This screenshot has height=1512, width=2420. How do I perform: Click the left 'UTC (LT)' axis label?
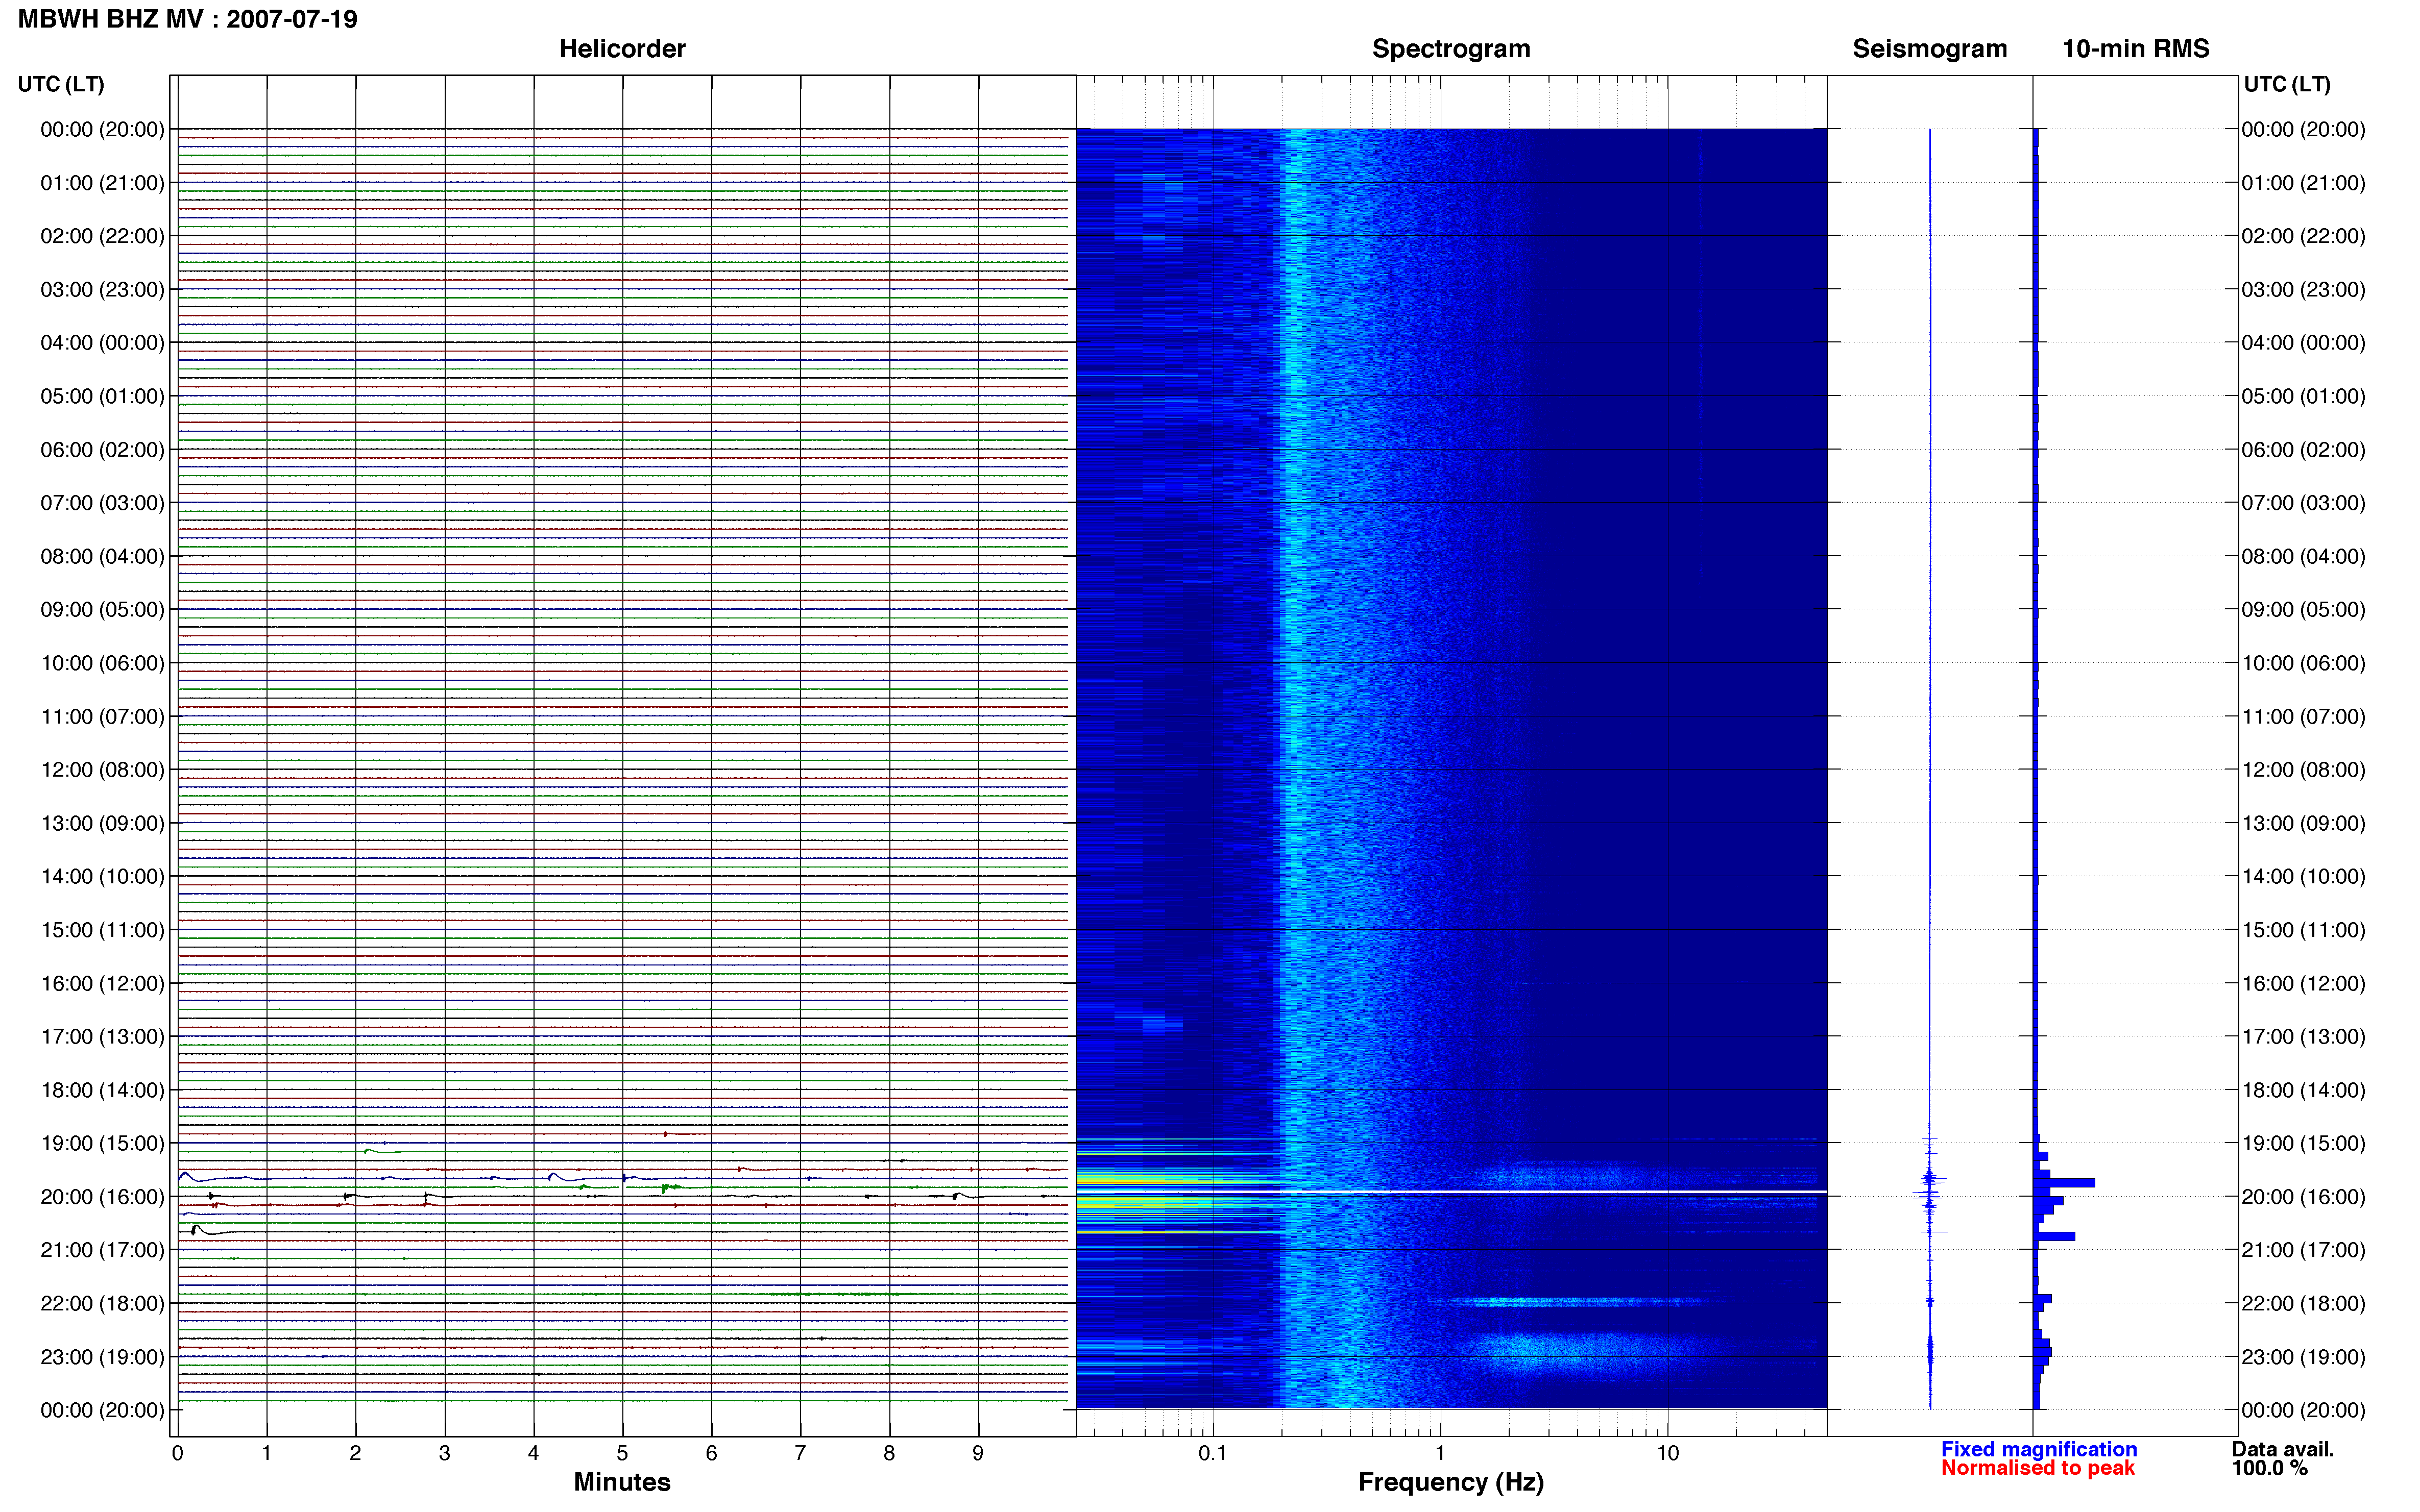61,84
